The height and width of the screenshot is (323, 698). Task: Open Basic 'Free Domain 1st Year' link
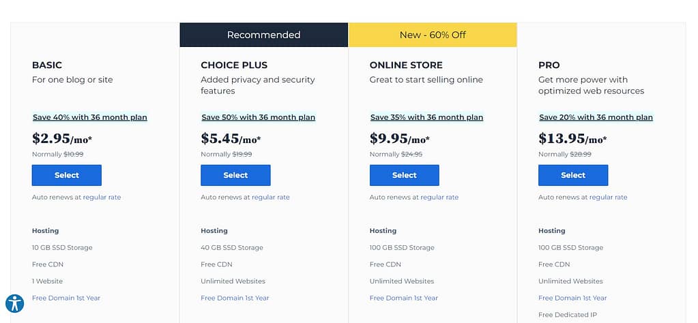pos(66,298)
